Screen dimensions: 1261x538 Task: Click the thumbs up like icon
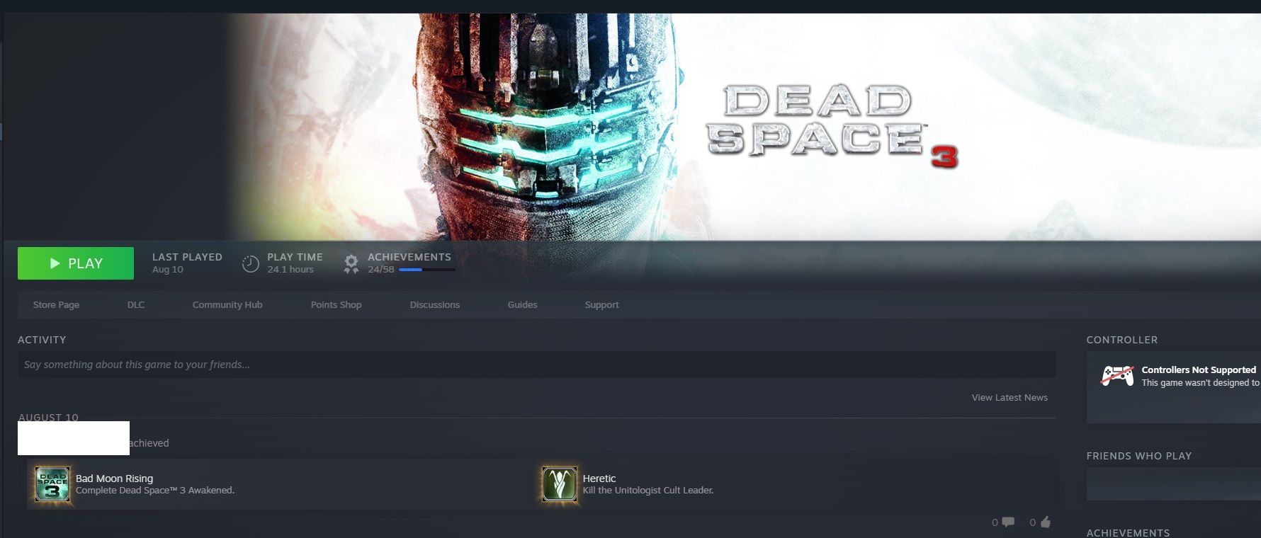click(1046, 522)
